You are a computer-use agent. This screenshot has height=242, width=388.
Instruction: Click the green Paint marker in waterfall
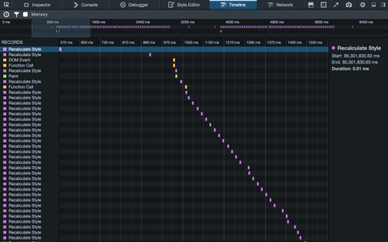pos(176,76)
